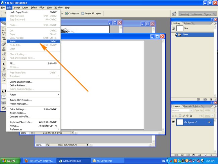This screenshot has width=218, height=164.
Task: Create a new layer group icon
Action: tap(199, 155)
